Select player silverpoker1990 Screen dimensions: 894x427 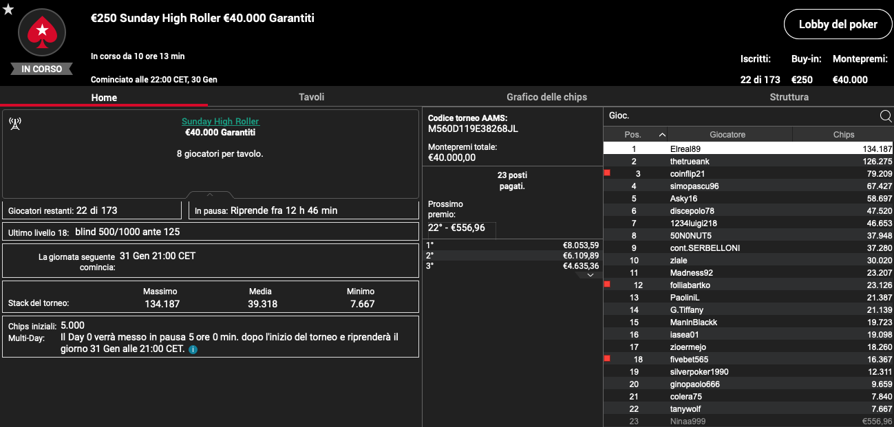[748, 371]
